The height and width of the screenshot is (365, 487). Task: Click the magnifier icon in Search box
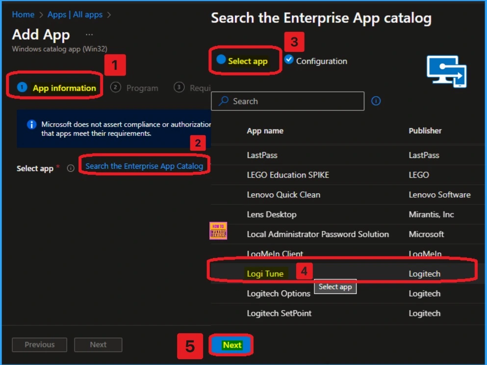tap(223, 101)
